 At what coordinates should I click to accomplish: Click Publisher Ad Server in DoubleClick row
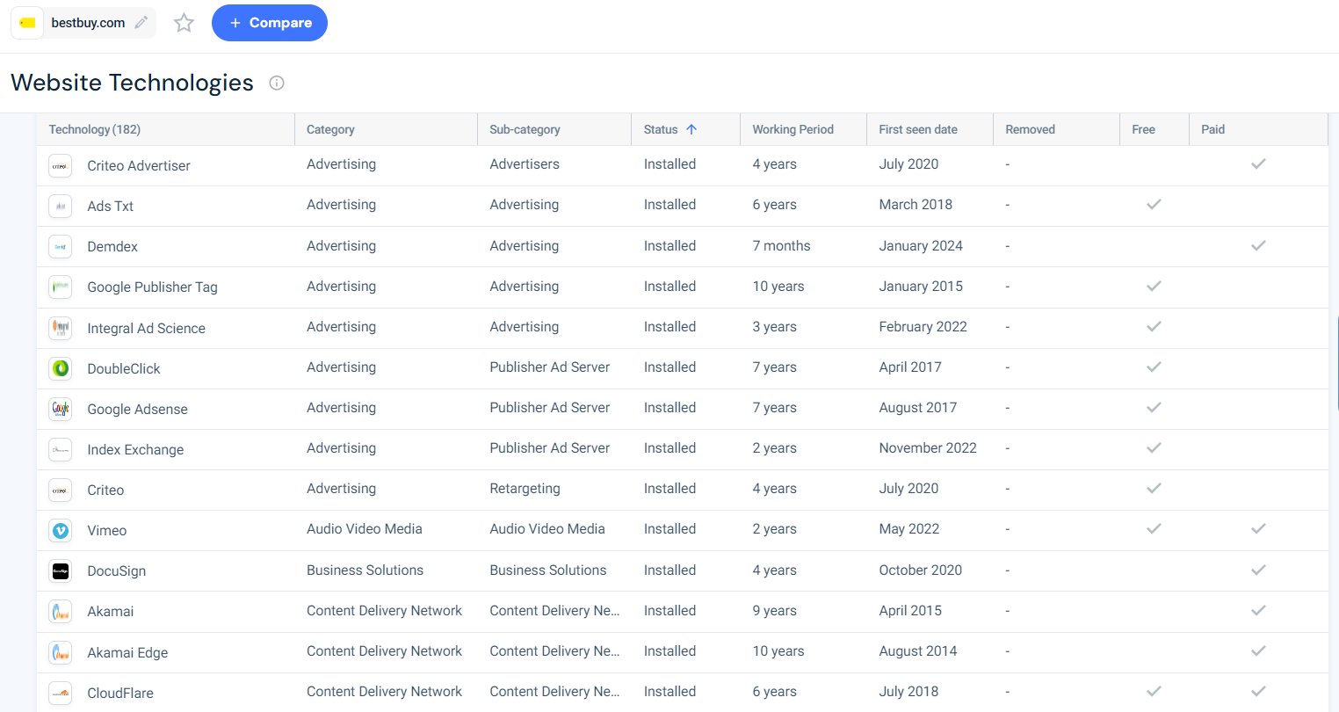point(549,367)
